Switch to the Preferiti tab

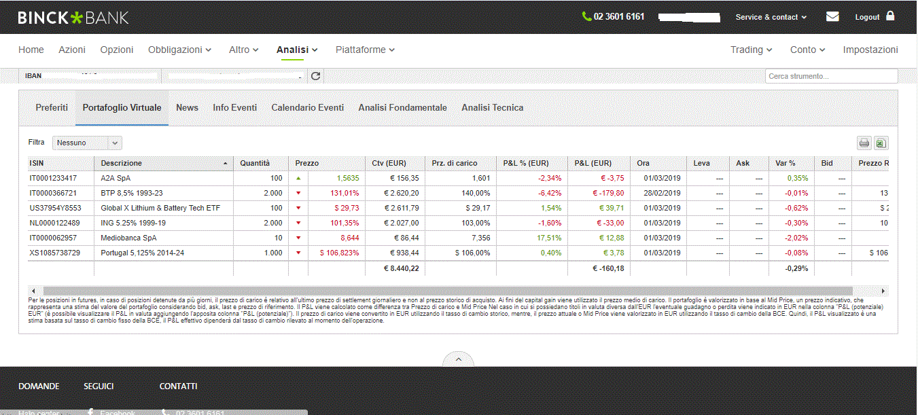point(52,107)
